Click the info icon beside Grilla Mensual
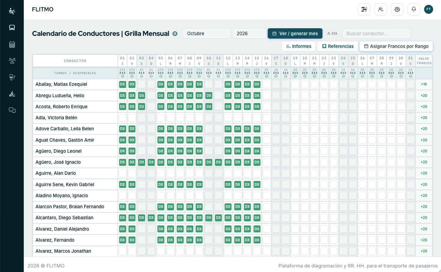Screen dimensions: 441x272 [175, 33]
